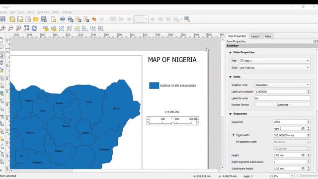Collapse the Units section
Image resolution: width=318 pixels, height=179 pixels.
[231, 77]
